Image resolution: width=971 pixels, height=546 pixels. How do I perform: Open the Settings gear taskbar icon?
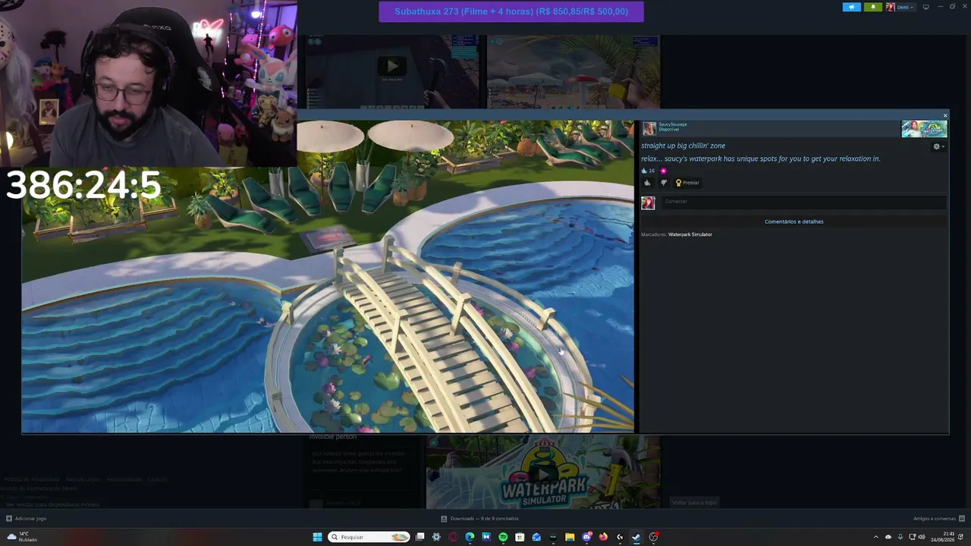436,537
